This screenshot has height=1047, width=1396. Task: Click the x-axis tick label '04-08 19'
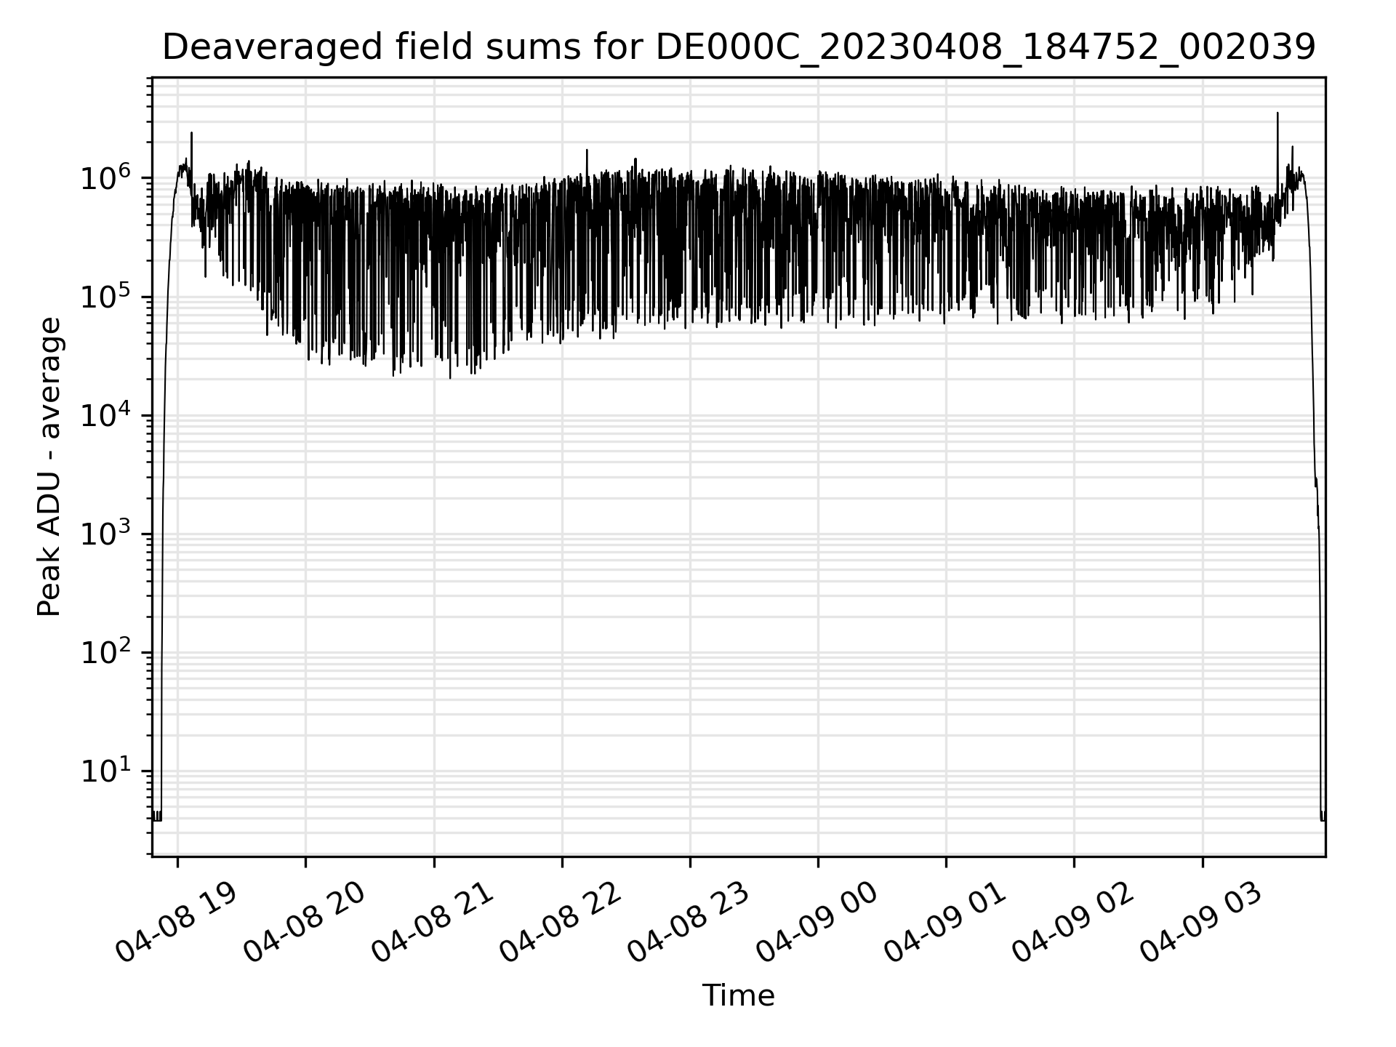tap(177, 923)
